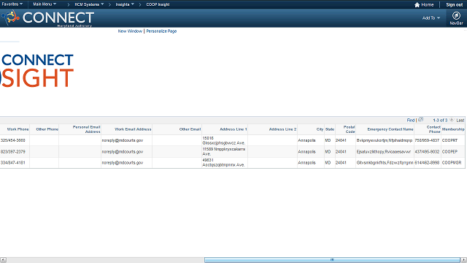Click postal code 24041 in COOPMGR row
This screenshot has height=263, width=467.
341,162
